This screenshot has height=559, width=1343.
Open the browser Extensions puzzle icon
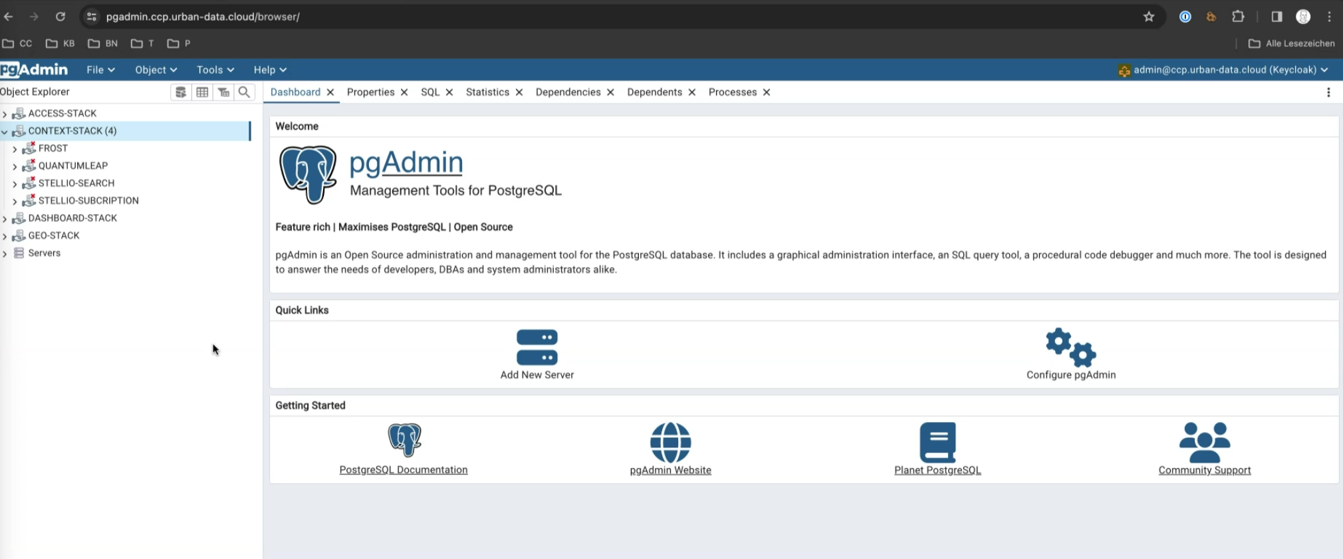click(x=1238, y=17)
